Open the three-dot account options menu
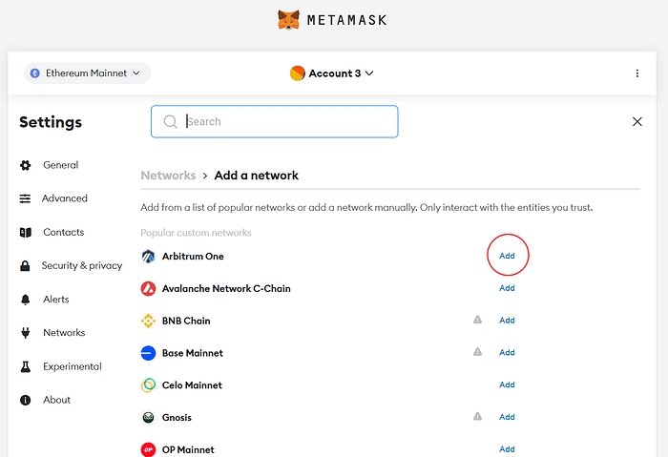The image size is (668, 457). click(637, 73)
